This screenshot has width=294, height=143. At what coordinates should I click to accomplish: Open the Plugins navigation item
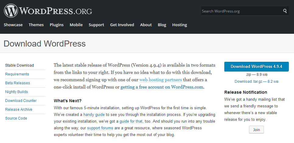tap(57, 25)
